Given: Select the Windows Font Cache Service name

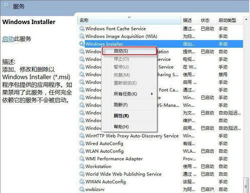Looking at the screenshot, I should tap(115, 29).
